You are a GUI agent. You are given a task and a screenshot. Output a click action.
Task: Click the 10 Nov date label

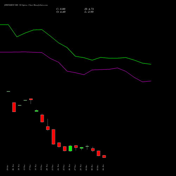[x=19, y=167]
